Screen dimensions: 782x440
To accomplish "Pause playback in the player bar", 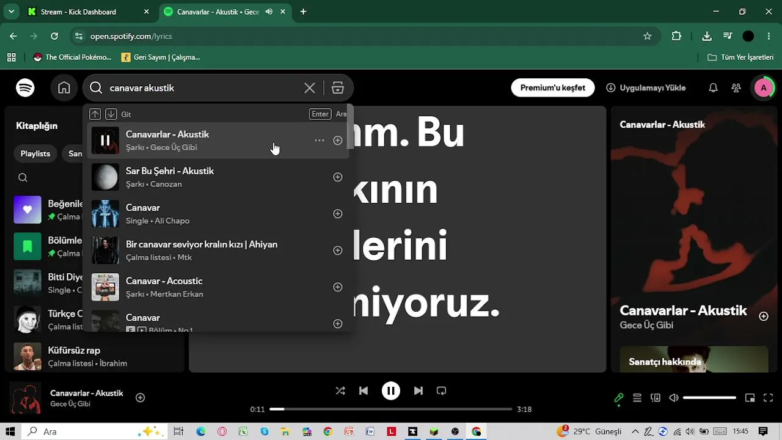I will pyautogui.click(x=391, y=391).
